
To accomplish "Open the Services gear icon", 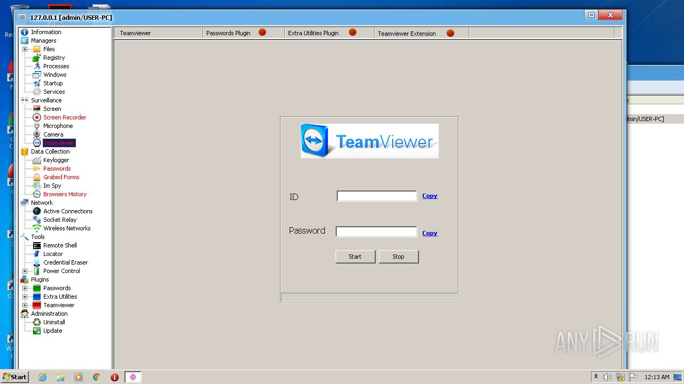I will 37,92.
